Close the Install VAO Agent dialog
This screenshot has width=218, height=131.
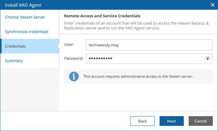pos(213,5)
